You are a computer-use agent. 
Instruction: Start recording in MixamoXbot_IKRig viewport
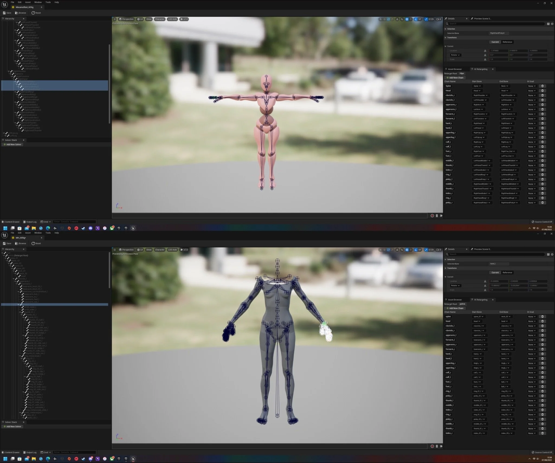click(x=432, y=216)
